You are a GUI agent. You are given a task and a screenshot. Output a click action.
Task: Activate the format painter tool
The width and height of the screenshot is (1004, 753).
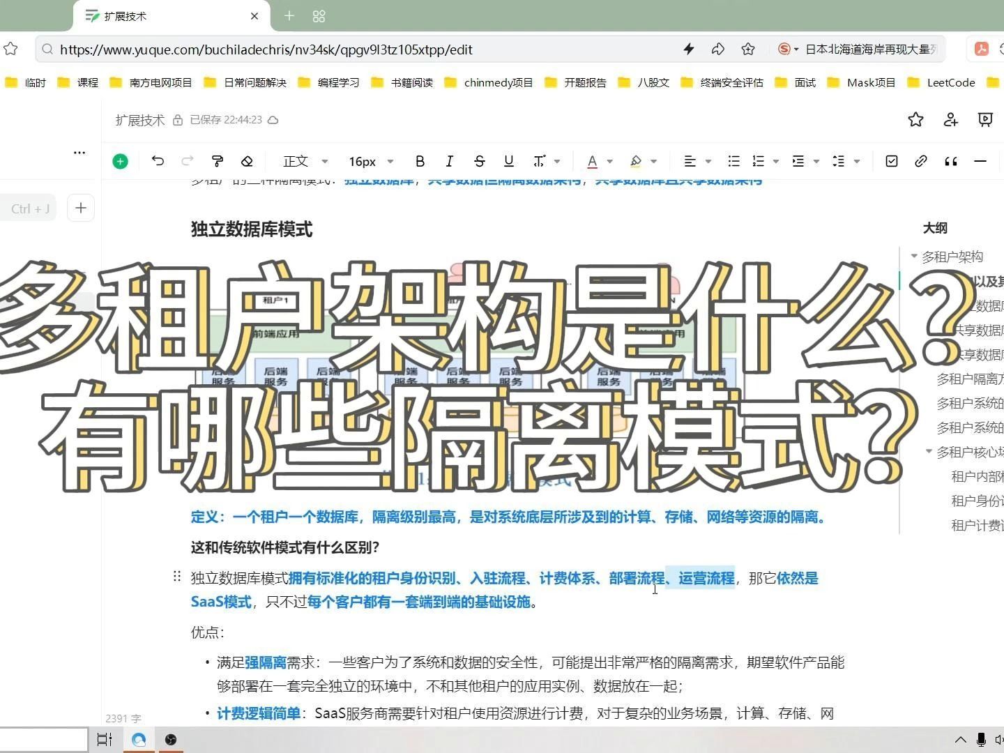(x=218, y=161)
